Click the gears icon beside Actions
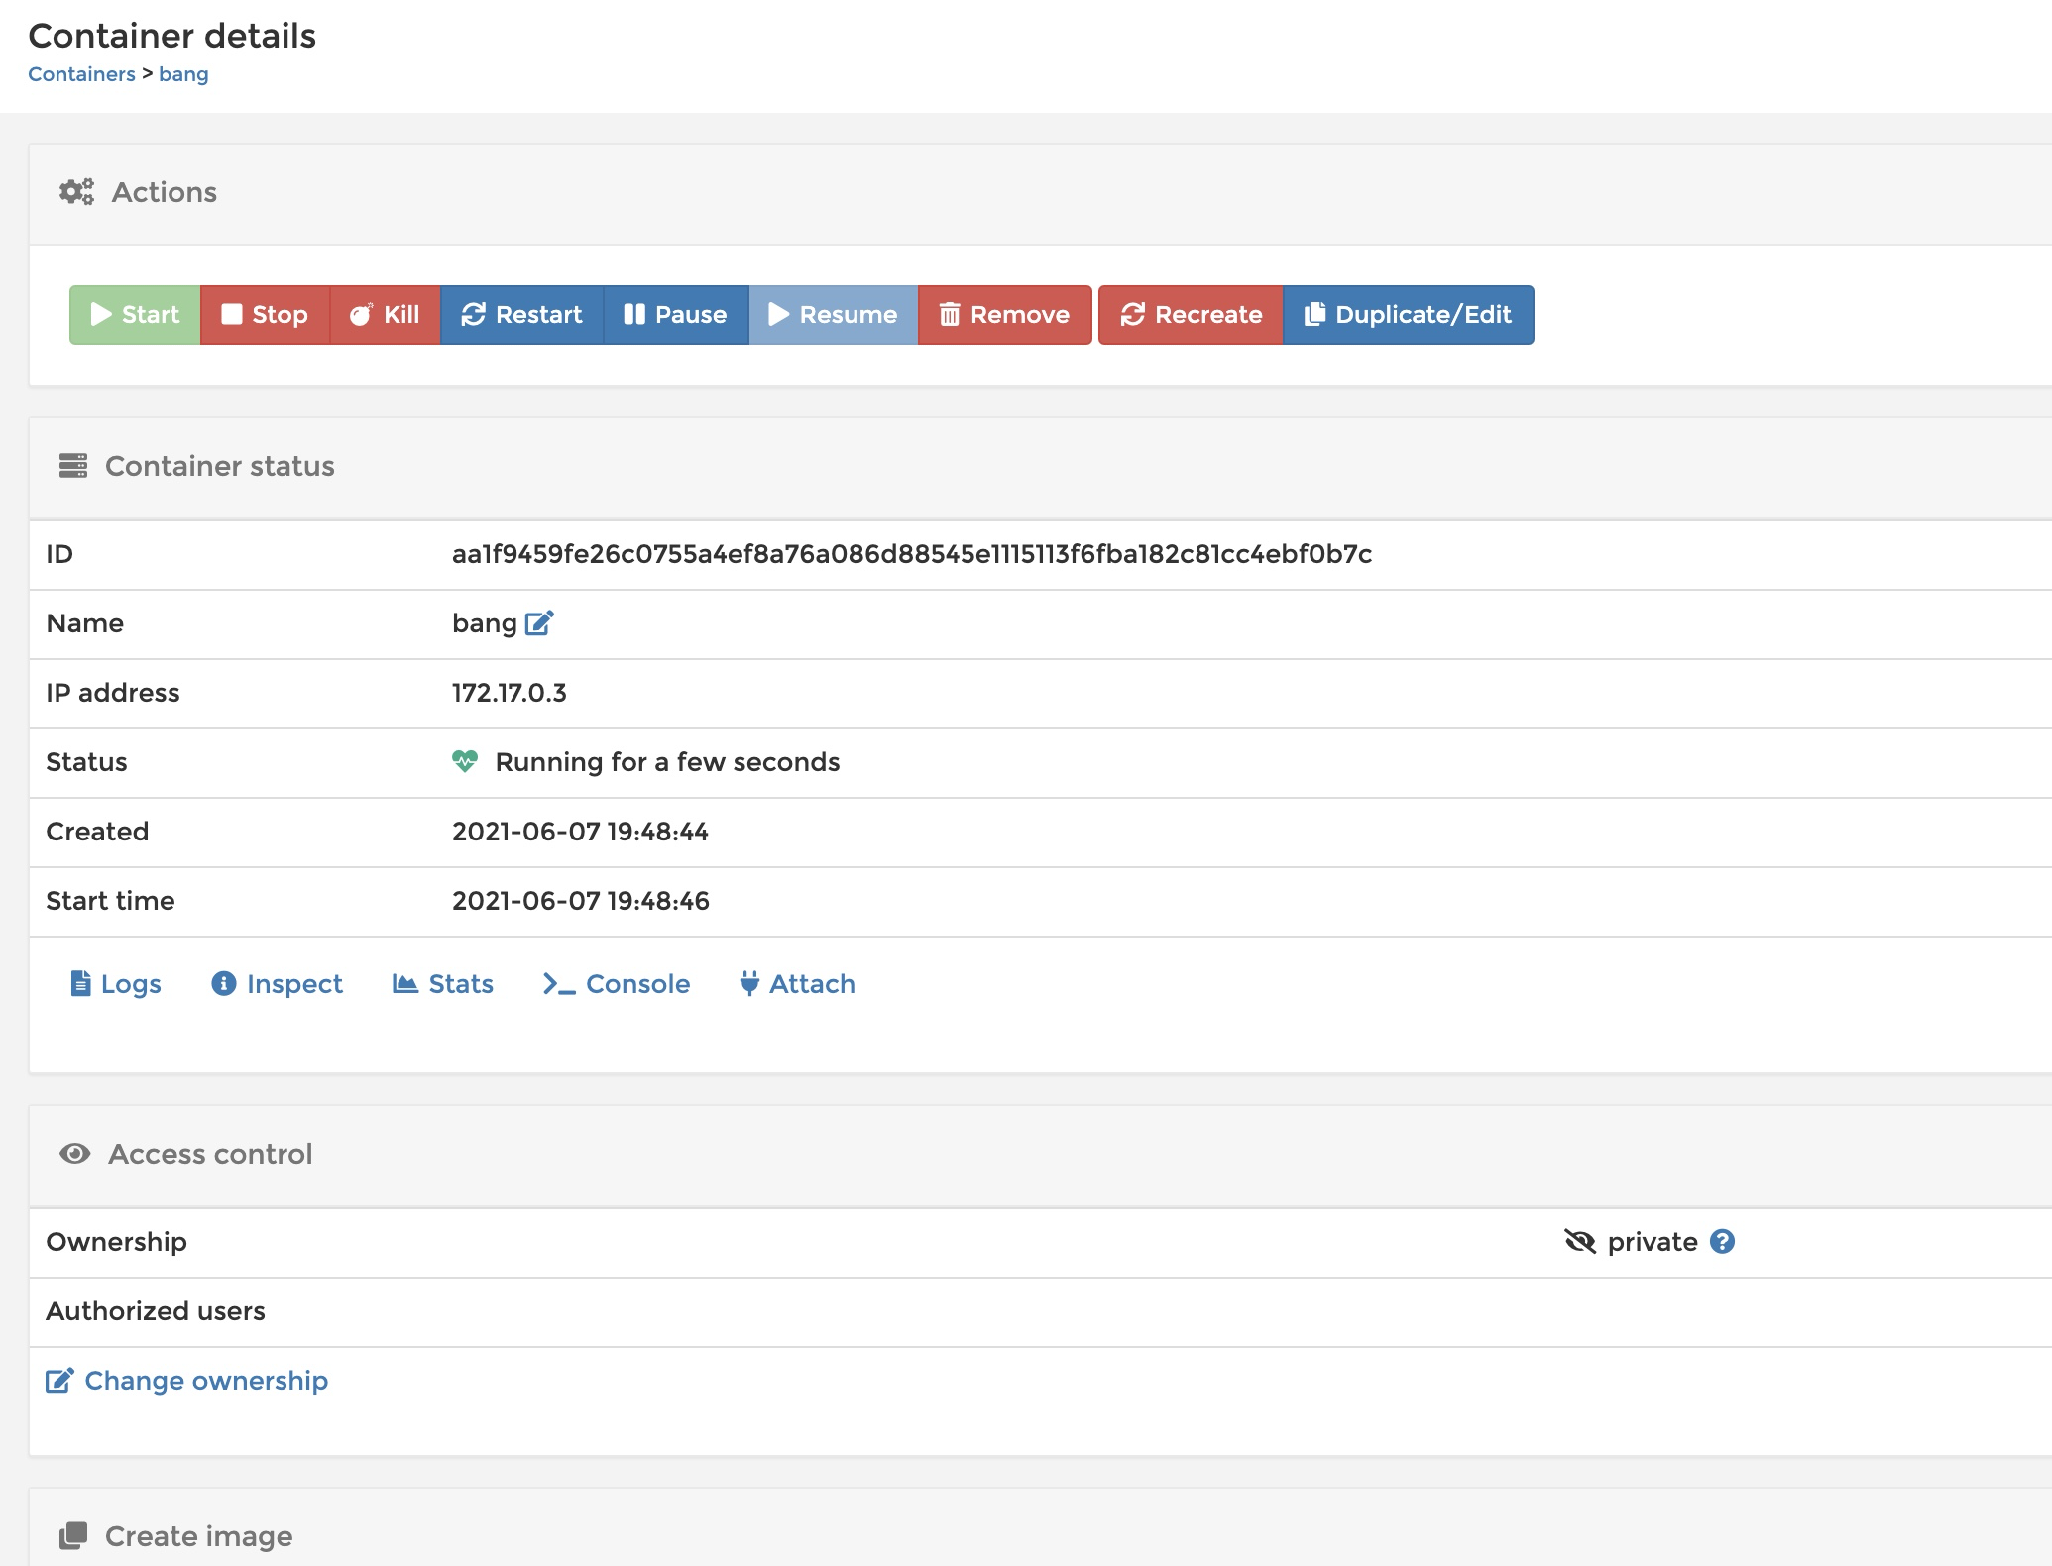The height and width of the screenshot is (1566, 2052). (x=76, y=191)
